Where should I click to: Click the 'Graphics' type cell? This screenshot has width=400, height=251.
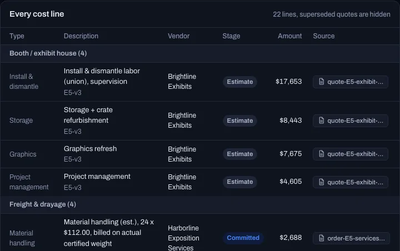coord(23,154)
